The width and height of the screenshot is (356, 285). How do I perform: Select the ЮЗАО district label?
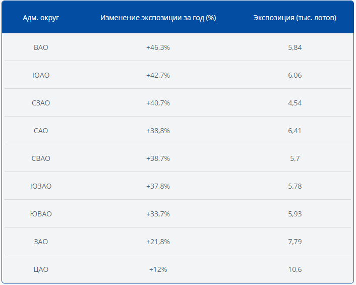pyautogui.click(x=41, y=186)
